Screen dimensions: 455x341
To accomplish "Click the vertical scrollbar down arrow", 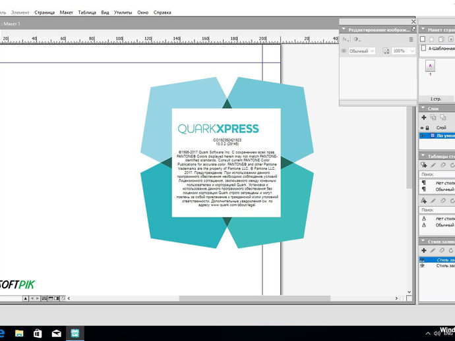I will (x=409, y=292).
